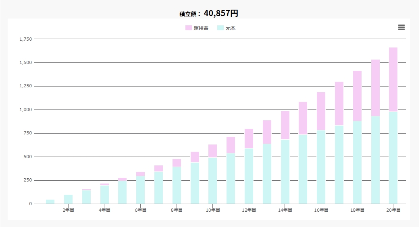Pick the cyan 元本 segment at 14年目
Viewport: 420px width, 227px height.
click(285, 171)
